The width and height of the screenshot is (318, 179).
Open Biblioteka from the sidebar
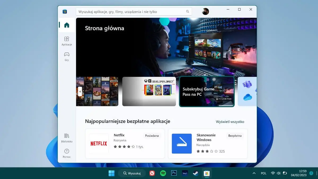[x=67, y=138]
